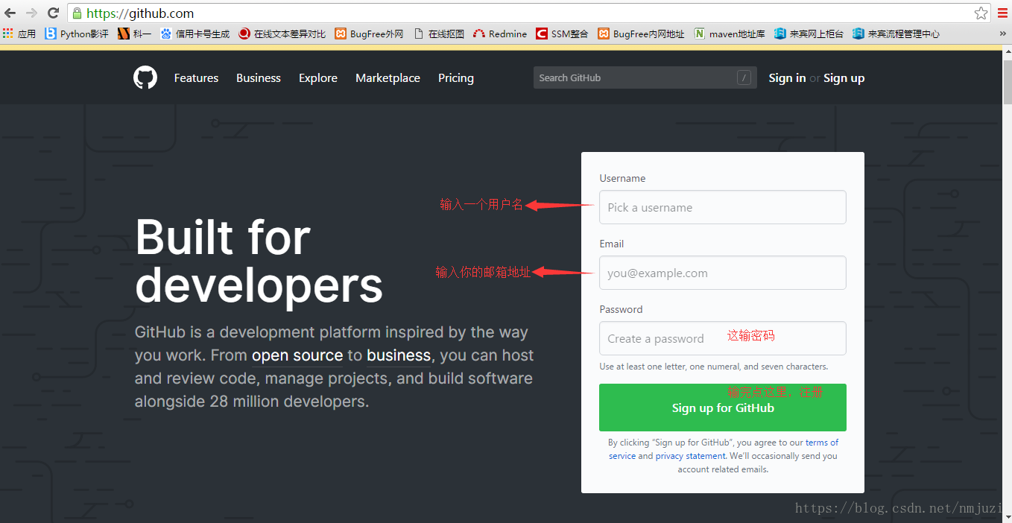The height and width of the screenshot is (523, 1012).
Task: Click the GitHub octocat logo
Action: click(145, 77)
